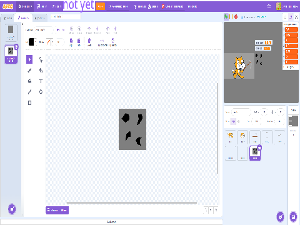Switch to large stage layout

[x=291, y=17]
